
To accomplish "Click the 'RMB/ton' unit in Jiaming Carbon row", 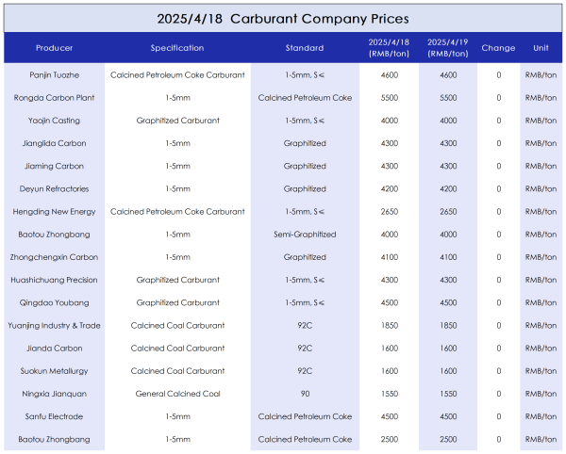I will 541,166.
